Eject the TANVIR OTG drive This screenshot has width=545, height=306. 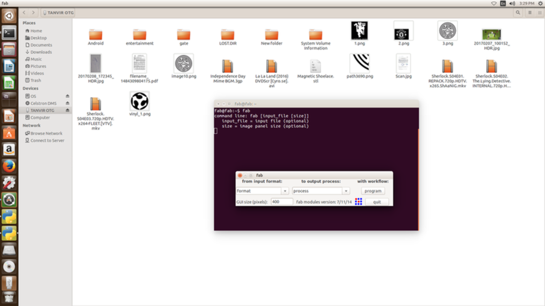tap(68, 110)
